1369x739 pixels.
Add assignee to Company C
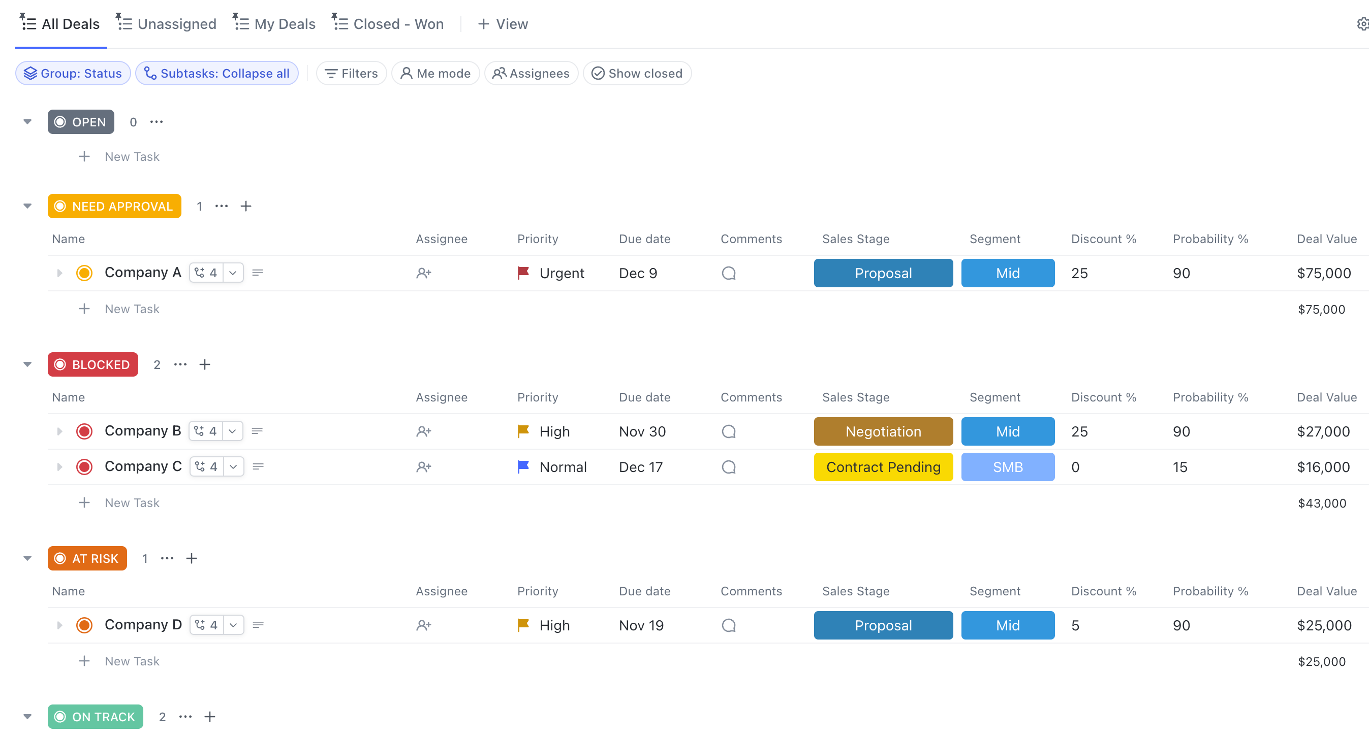(x=424, y=466)
